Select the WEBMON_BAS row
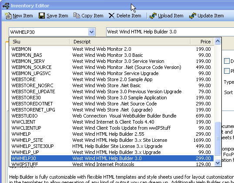234x183 pixels. pos(112,55)
